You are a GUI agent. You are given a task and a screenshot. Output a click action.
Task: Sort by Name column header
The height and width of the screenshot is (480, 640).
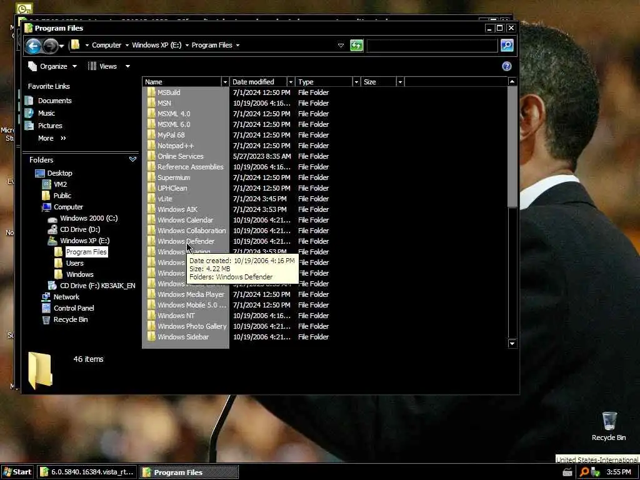pos(182,82)
